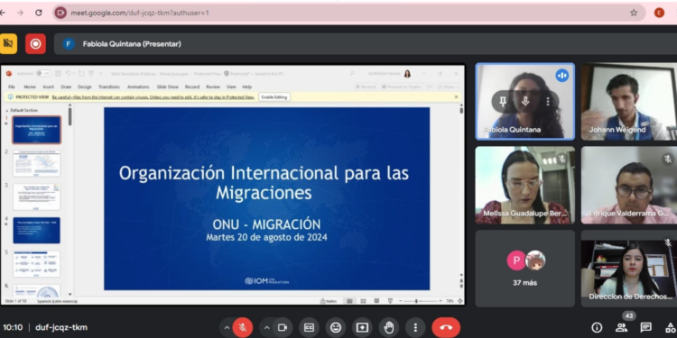The image size is (677, 338).
Task: Show the participants list
Action: pos(621,328)
